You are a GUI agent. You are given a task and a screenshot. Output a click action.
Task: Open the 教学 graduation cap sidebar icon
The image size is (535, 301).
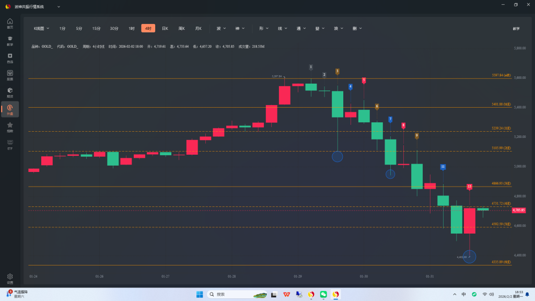pos(10,40)
